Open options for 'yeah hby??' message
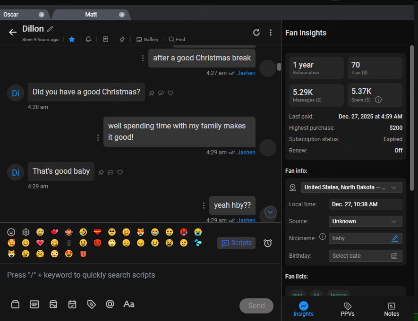The image size is (418, 321). pyautogui.click(x=204, y=205)
